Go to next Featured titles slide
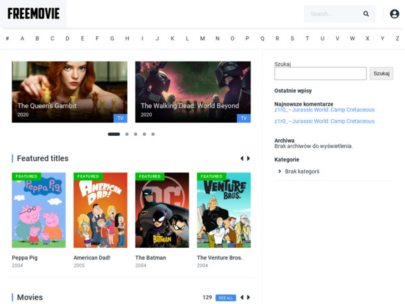The width and height of the screenshot is (405, 304). coord(248,158)
